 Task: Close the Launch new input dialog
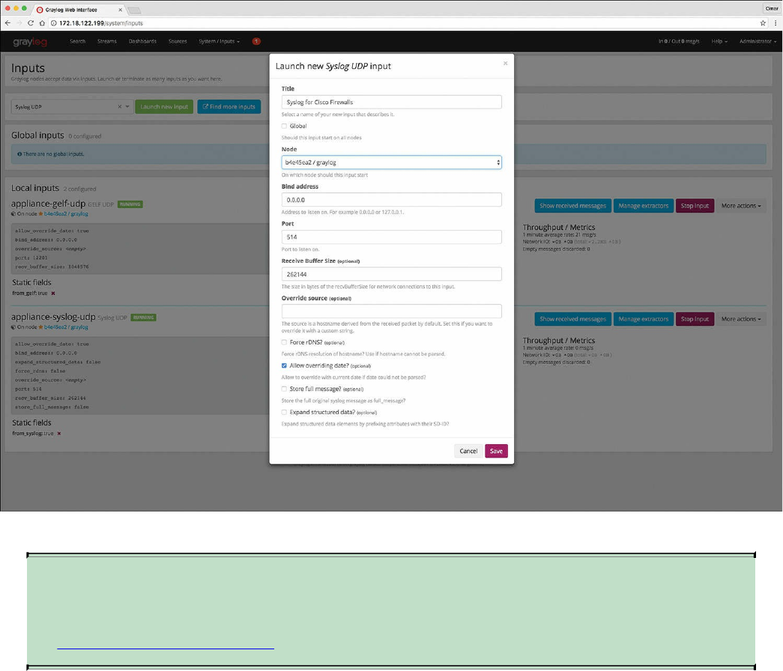pos(505,64)
